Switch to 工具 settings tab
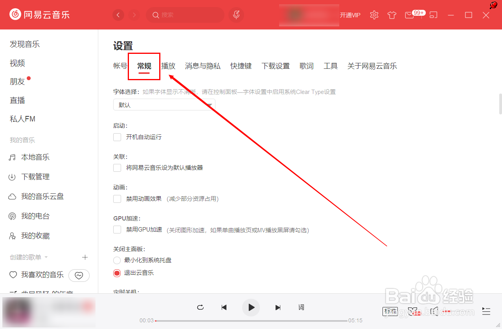502x329 pixels. (x=331, y=66)
